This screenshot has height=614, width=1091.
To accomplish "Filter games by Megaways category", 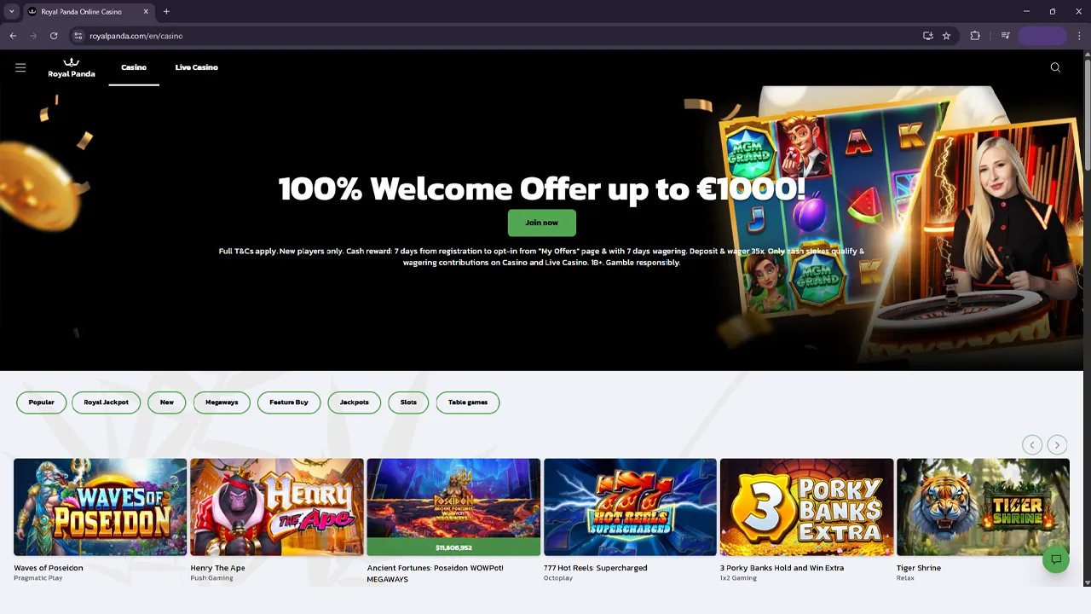I will [x=222, y=403].
